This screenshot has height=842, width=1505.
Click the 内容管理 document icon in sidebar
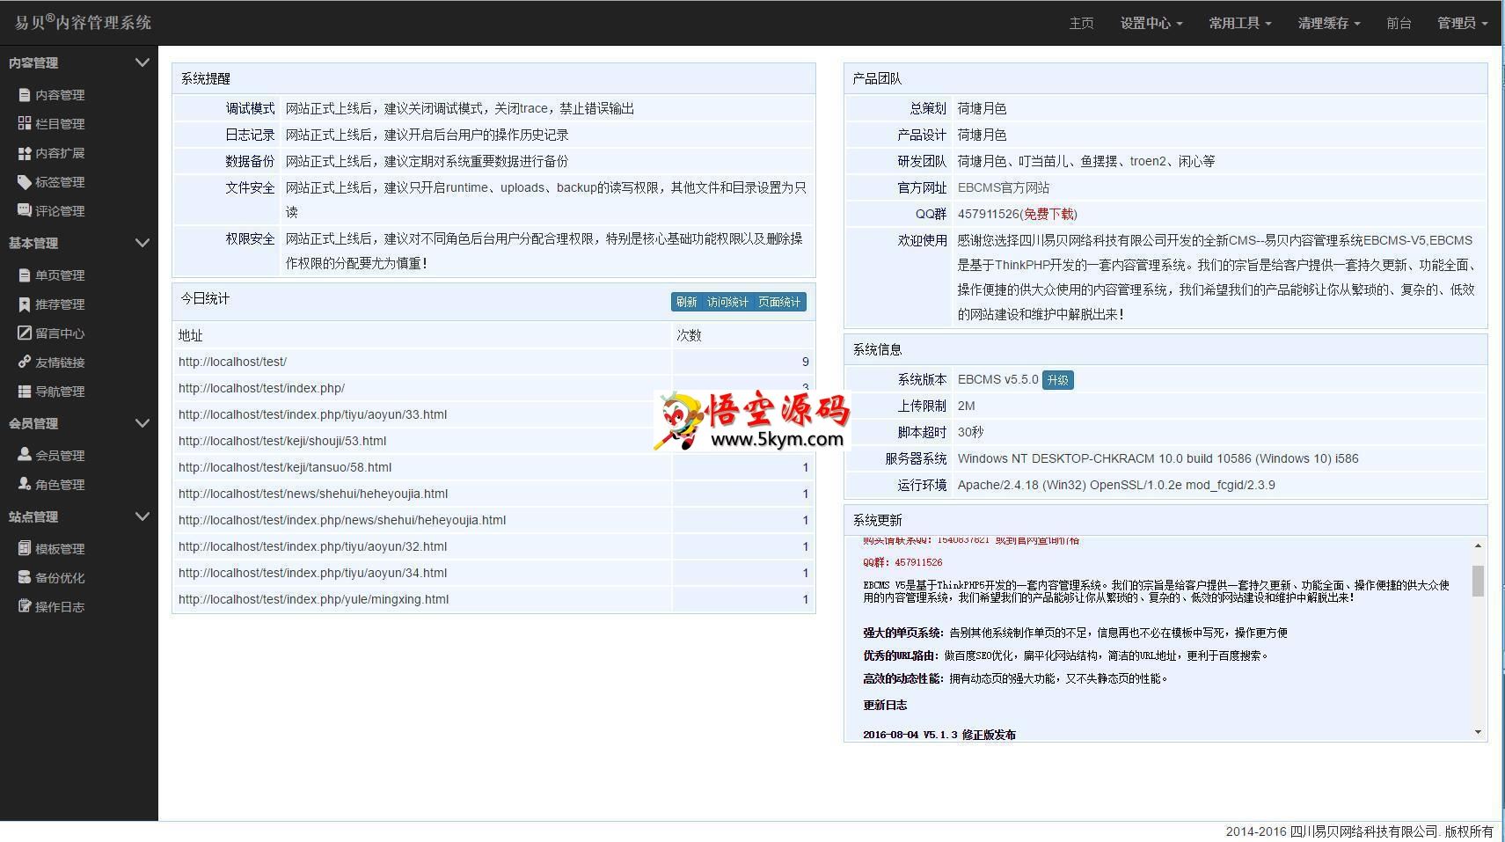click(25, 95)
